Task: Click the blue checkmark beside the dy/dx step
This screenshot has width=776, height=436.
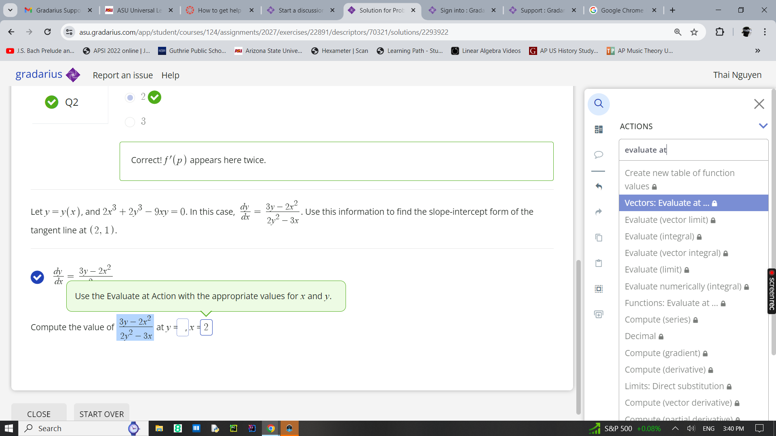Action: [37, 277]
